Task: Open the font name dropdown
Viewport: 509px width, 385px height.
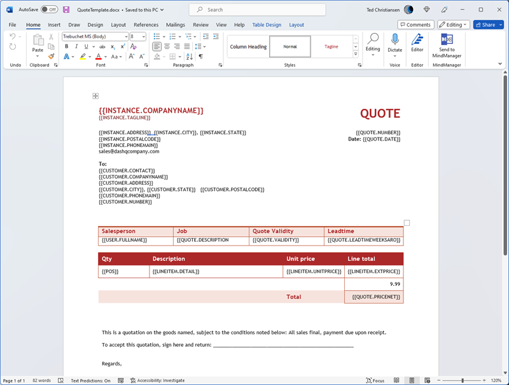Action: 126,37
